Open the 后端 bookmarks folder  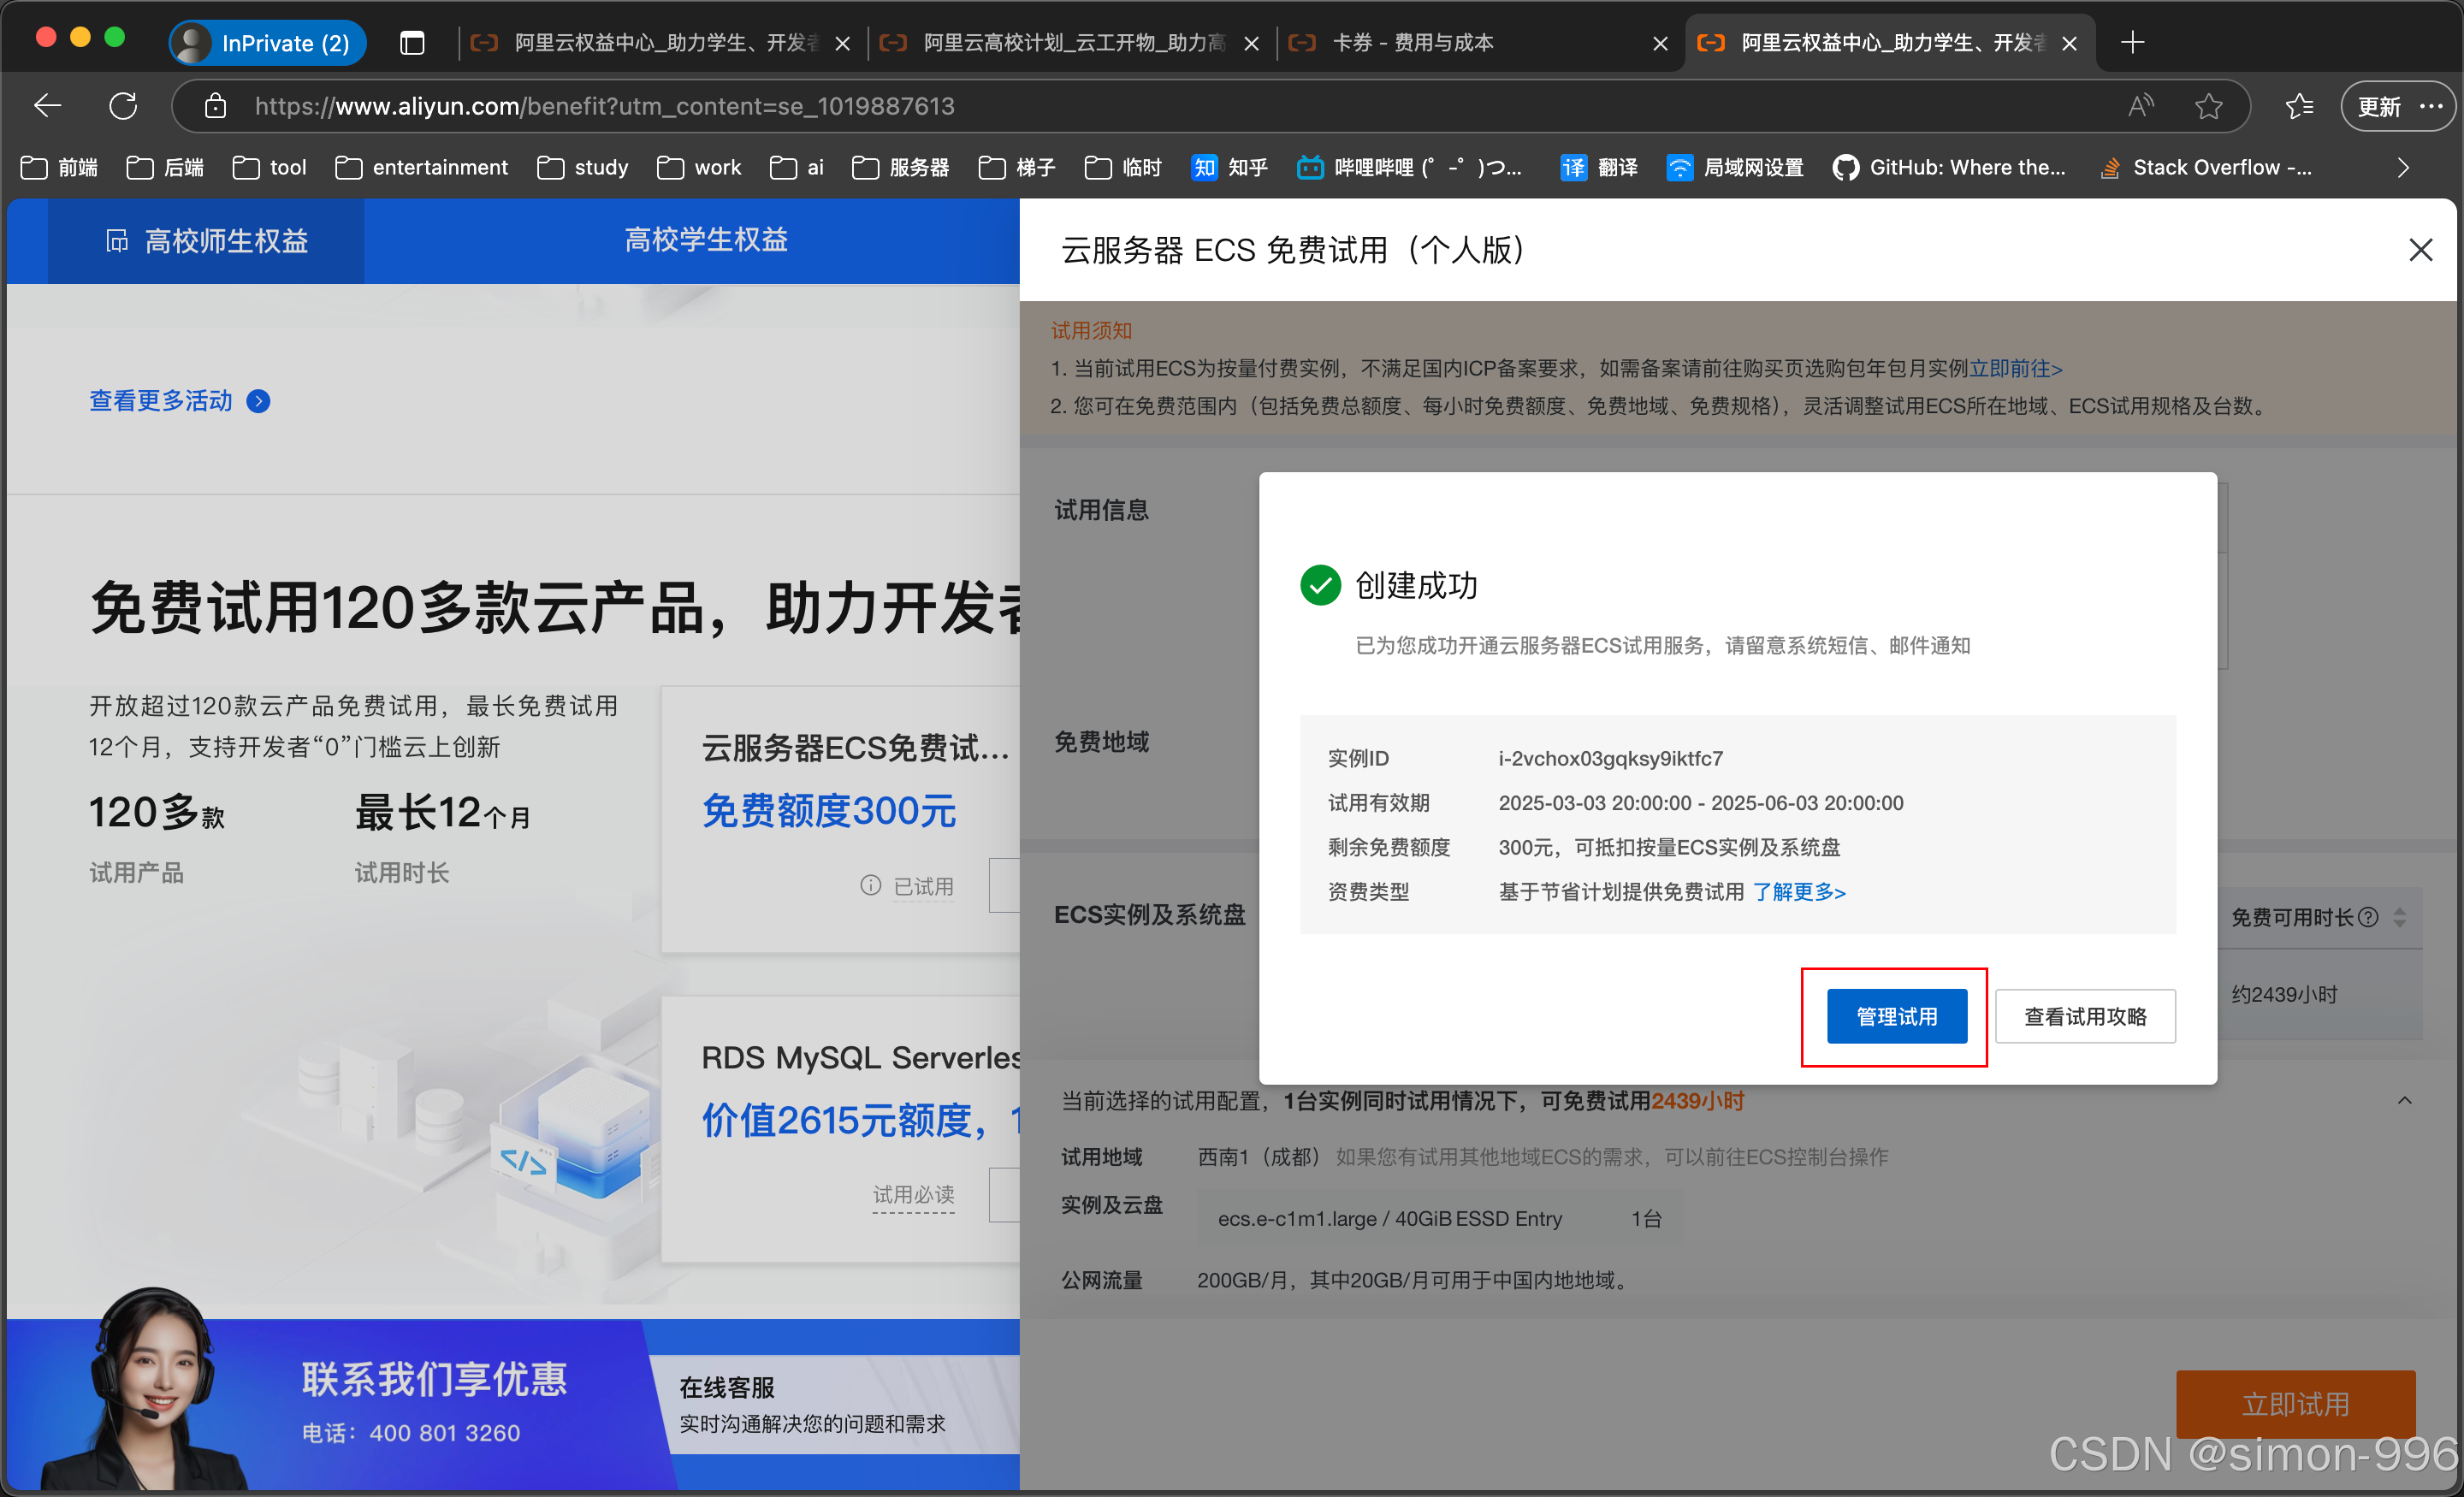166,167
